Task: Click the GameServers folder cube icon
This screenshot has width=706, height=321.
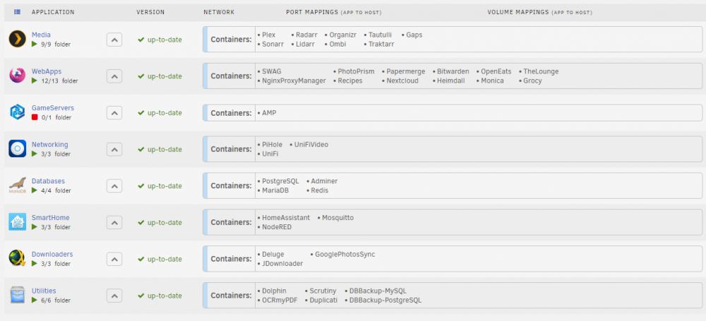Action: pos(17,112)
